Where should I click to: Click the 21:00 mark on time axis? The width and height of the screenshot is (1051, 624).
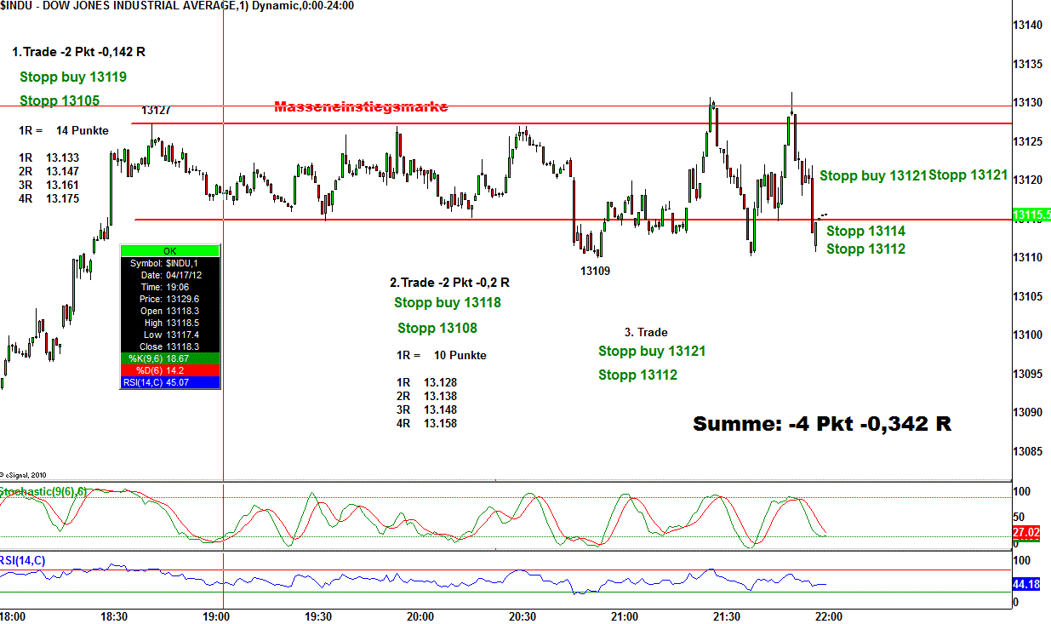[x=625, y=615]
